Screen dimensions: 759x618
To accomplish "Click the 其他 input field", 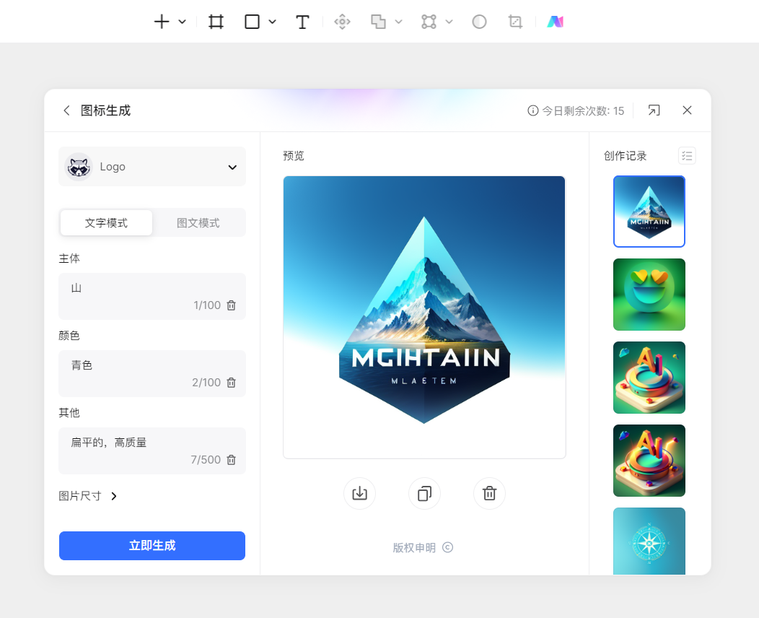I will [152, 451].
